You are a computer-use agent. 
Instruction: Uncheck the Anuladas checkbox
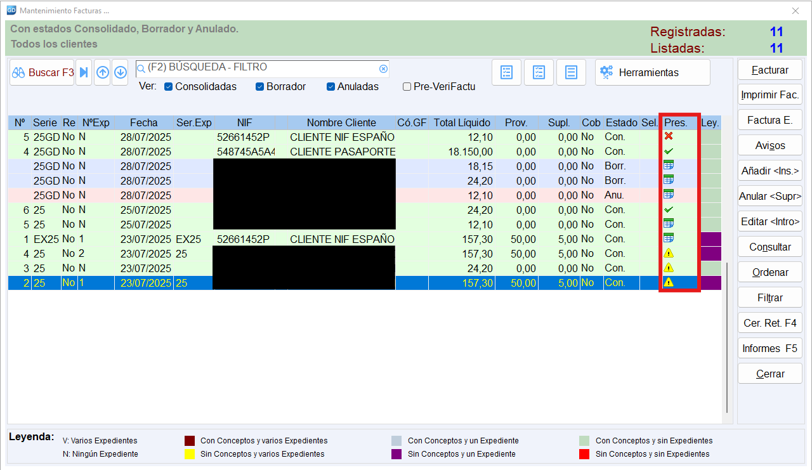[x=331, y=87]
